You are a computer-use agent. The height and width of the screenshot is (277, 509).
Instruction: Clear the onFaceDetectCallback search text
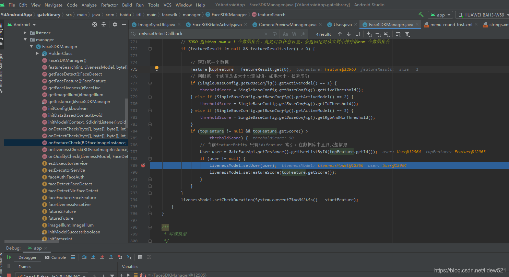click(x=265, y=34)
